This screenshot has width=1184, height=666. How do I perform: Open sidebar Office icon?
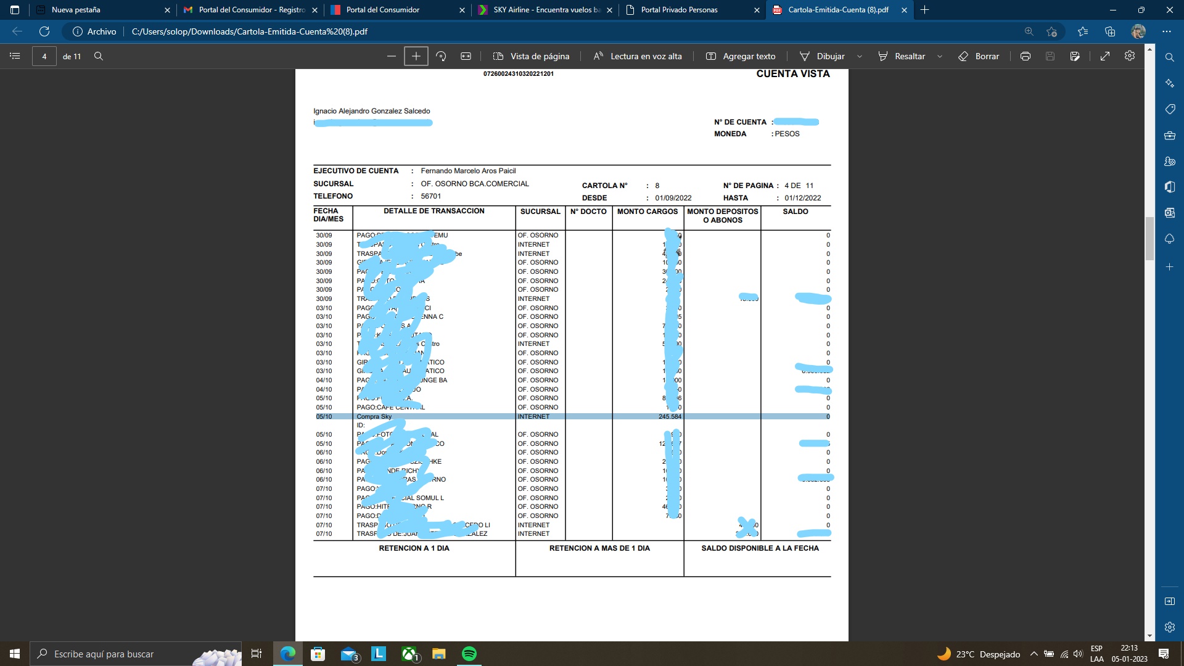[1169, 187]
